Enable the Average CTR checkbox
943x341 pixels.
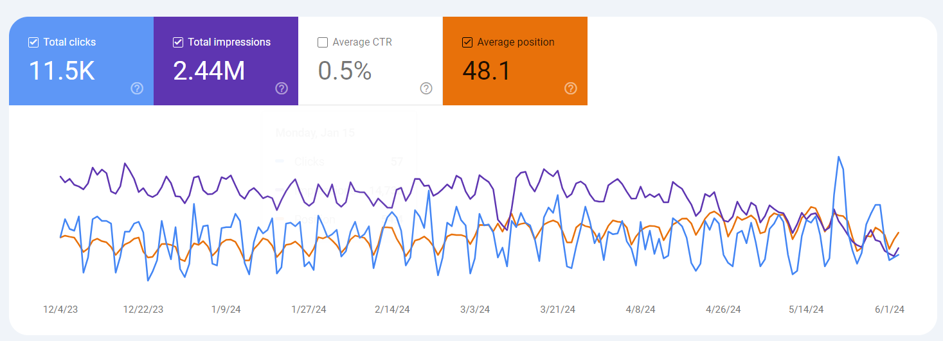coord(323,42)
